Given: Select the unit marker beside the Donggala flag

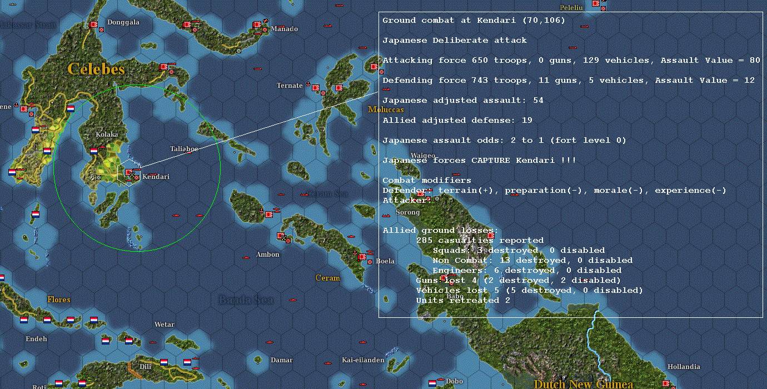Looking at the screenshot, I should [101, 29].
